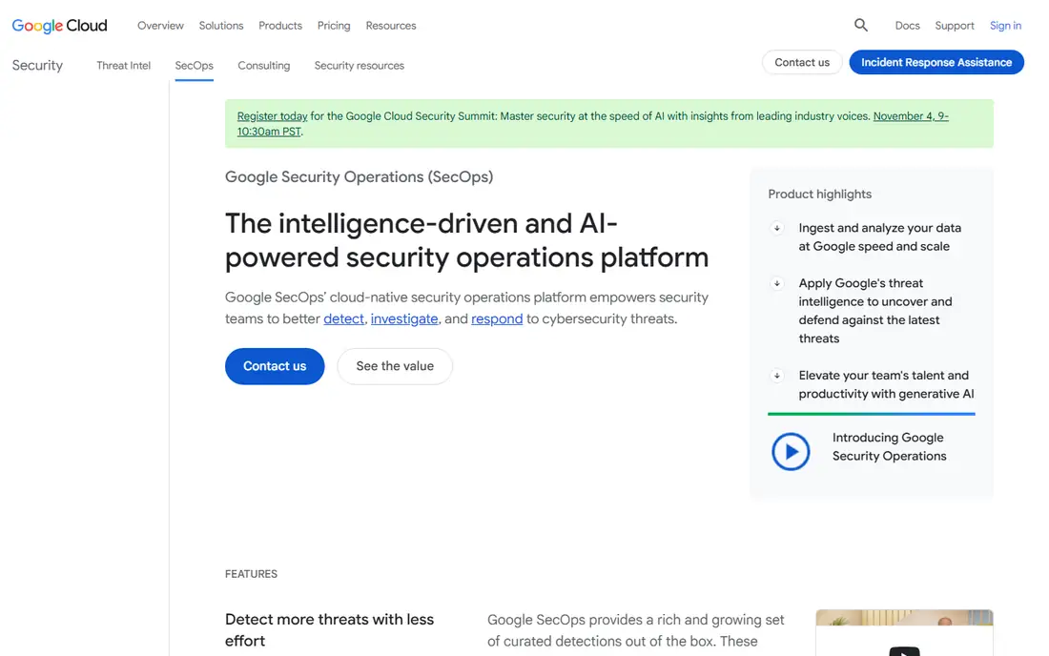This screenshot has height=656, width=1049.
Task: Open the Google Cloud logo home link
Action: [59, 26]
